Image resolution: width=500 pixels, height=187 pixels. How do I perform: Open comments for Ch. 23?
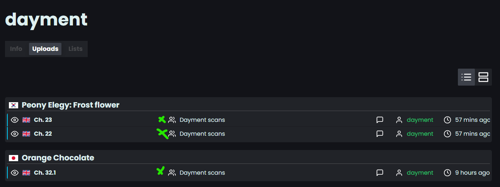coord(380,120)
